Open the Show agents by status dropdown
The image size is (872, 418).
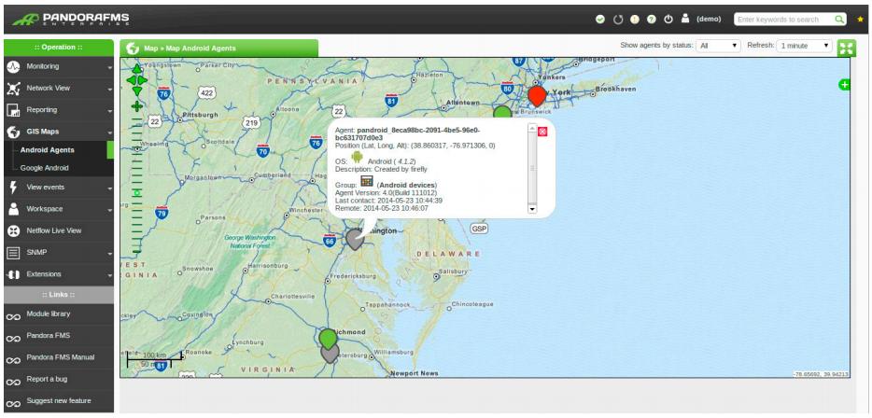tap(718, 46)
